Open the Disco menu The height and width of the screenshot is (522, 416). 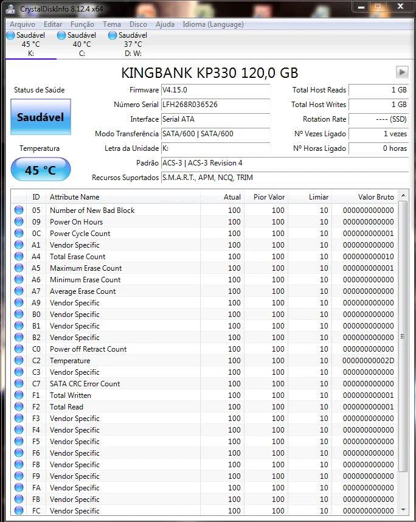(x=138, y=24)
